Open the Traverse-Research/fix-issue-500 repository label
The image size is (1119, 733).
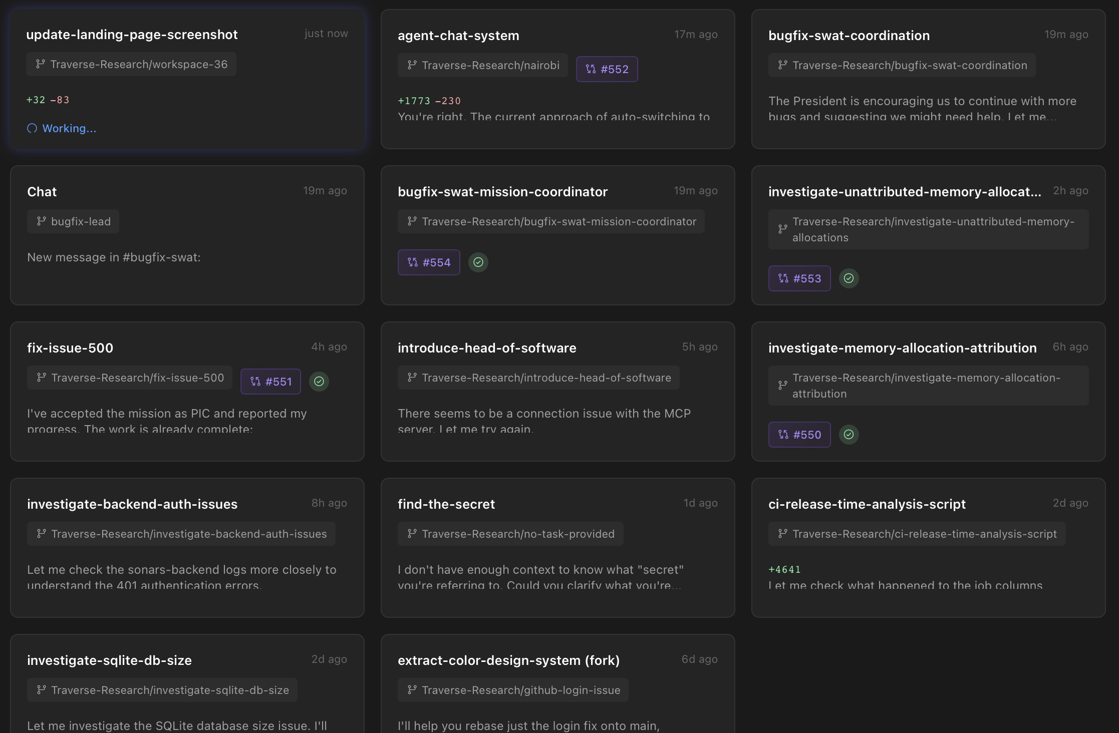pyautogui.click(x=129, y=378)
